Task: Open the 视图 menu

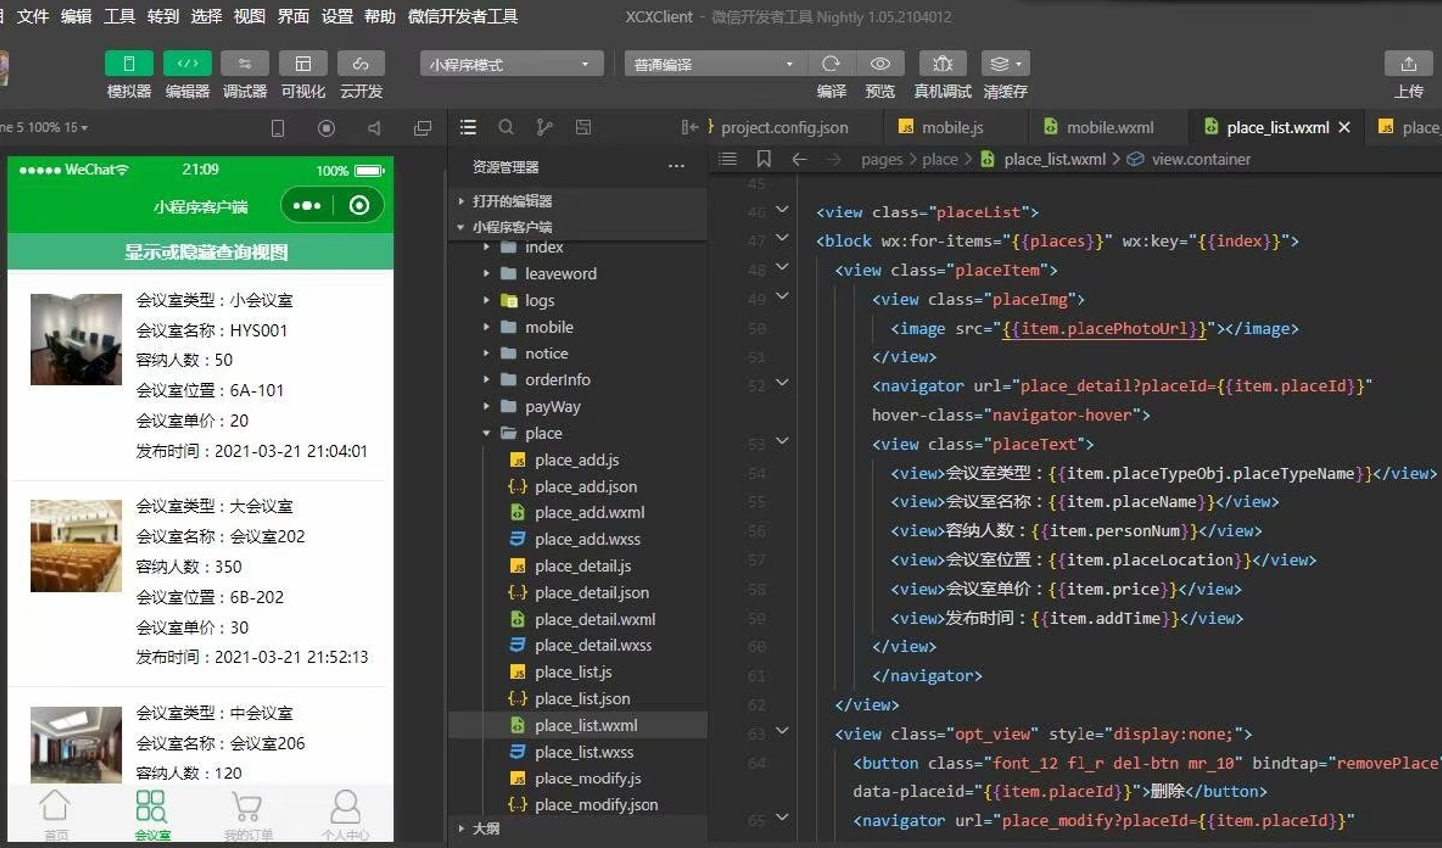Action: (x=249, y=16)
